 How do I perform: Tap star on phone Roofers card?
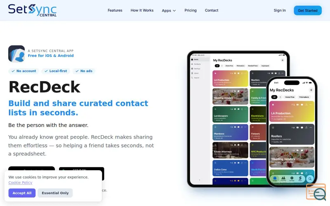(273, 127)
